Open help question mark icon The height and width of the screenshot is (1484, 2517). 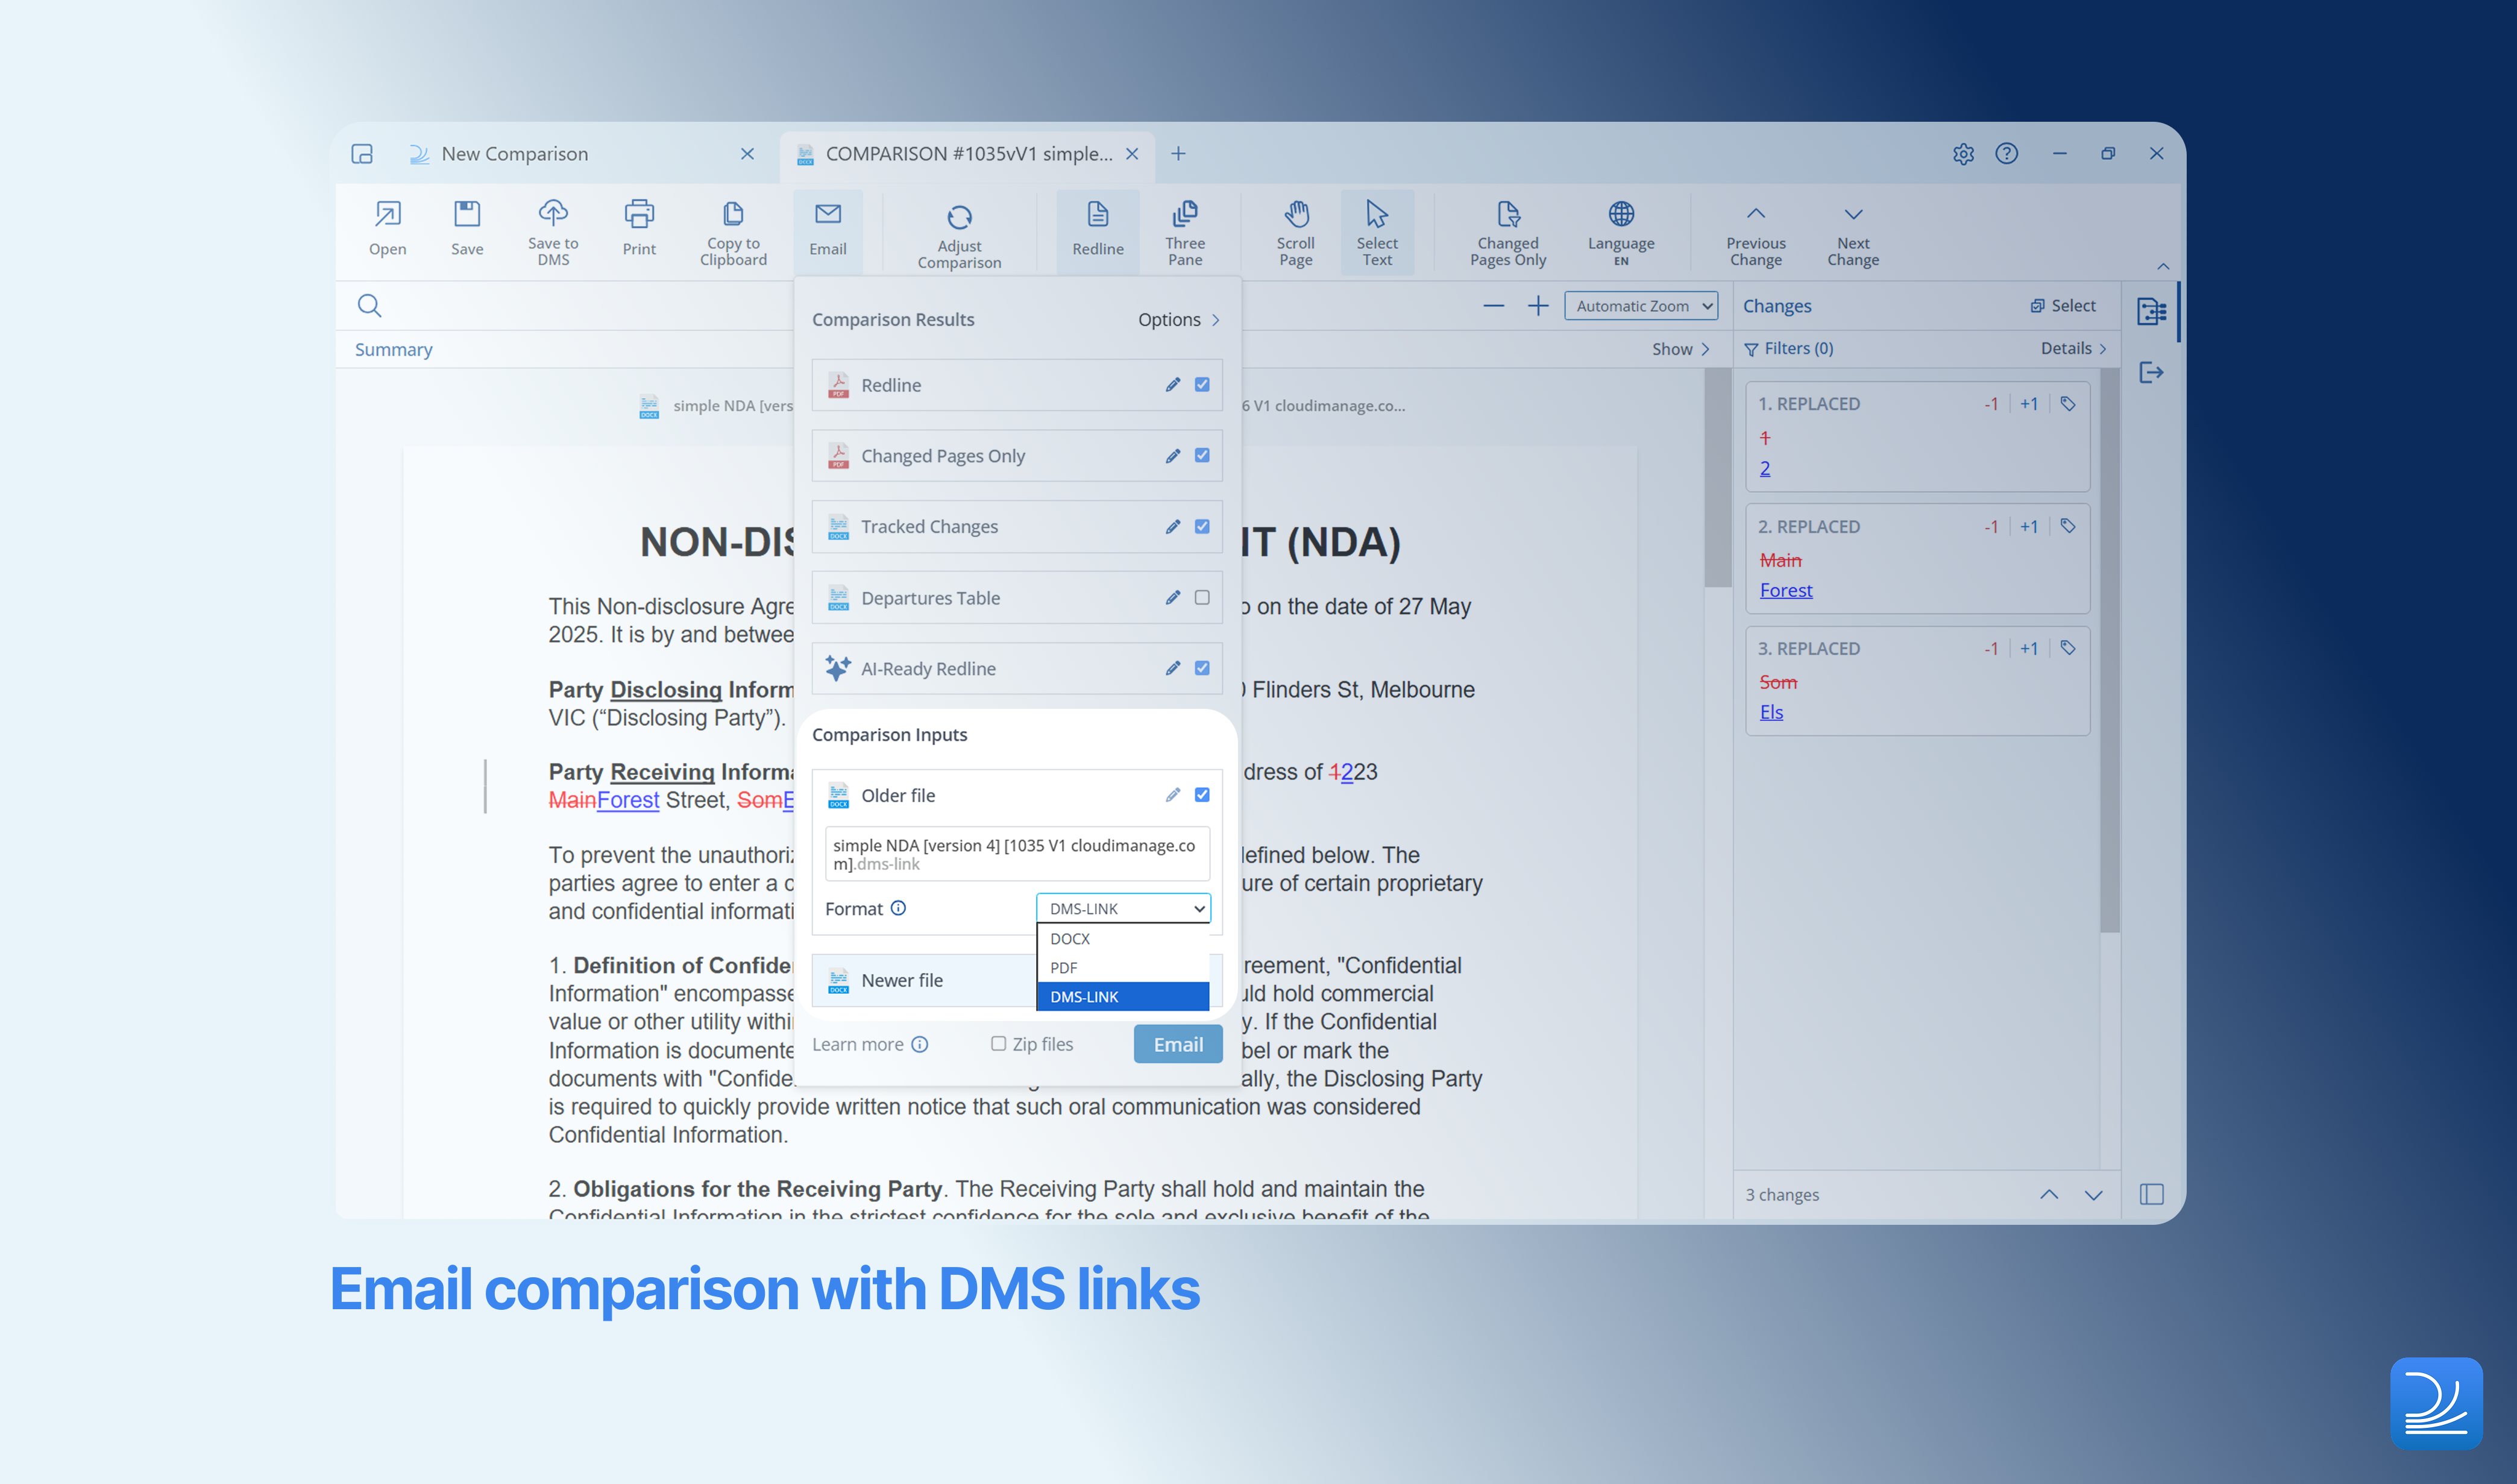(x=2007, y=153)
